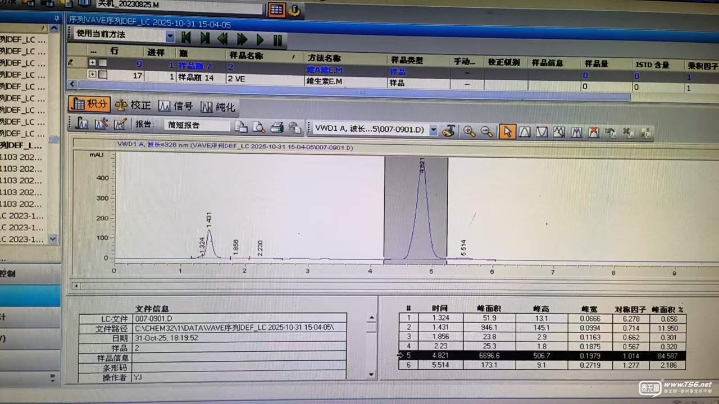Viewport: 719px width, 404px height.
Task: Open the 使用当前方法 method dropdown
Action: pos(170,36)
